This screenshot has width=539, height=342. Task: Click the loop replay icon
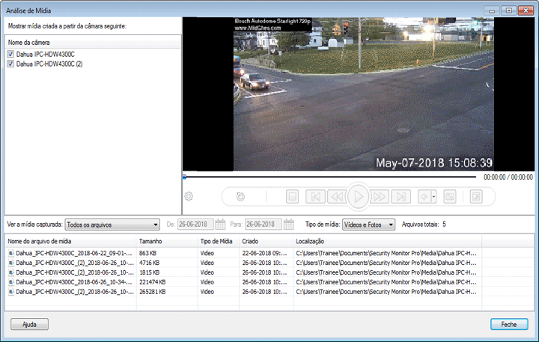240,197
